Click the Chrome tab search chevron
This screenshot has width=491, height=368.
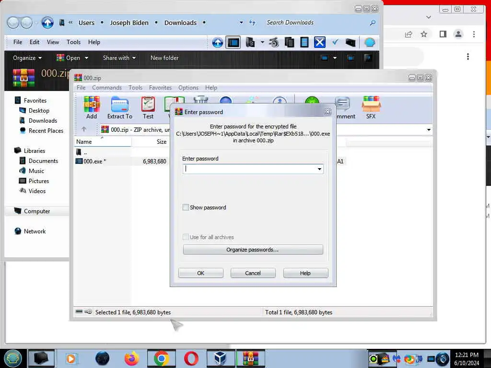click(x=429, y=17)
